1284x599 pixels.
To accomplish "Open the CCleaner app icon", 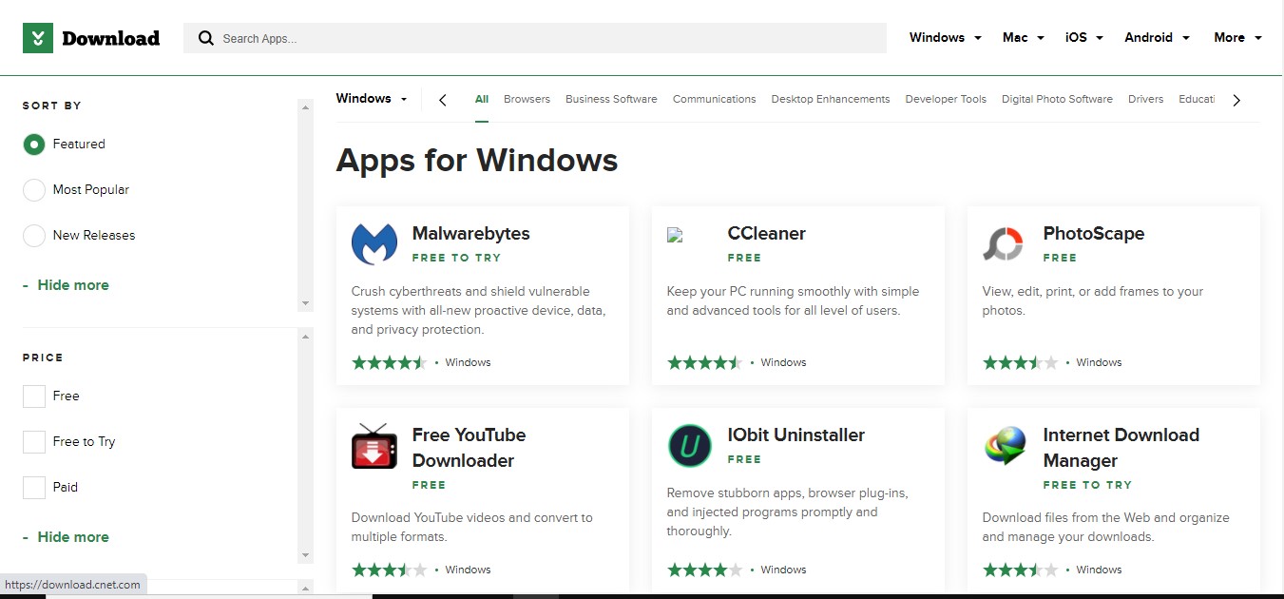I will [675, 234].
